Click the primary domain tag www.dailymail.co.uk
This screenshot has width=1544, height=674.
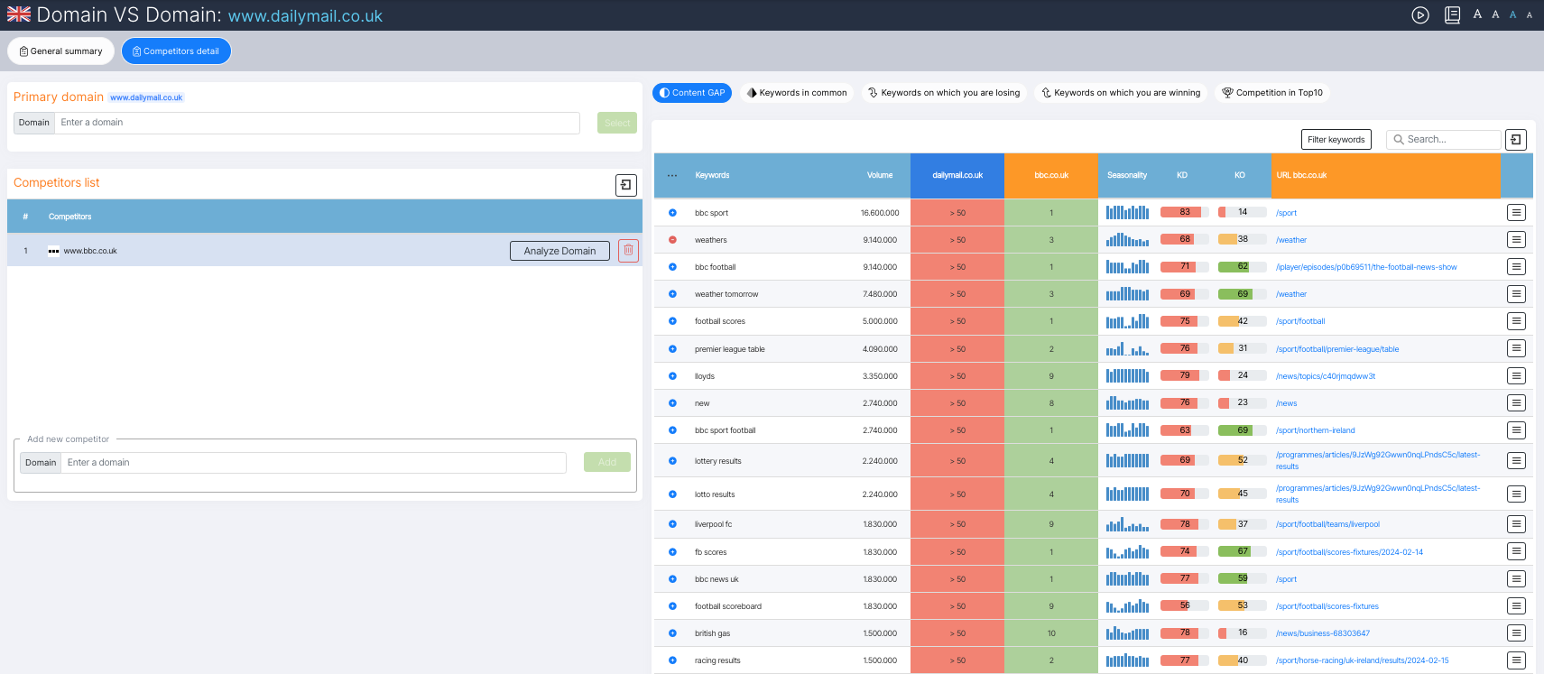point(146,97)
